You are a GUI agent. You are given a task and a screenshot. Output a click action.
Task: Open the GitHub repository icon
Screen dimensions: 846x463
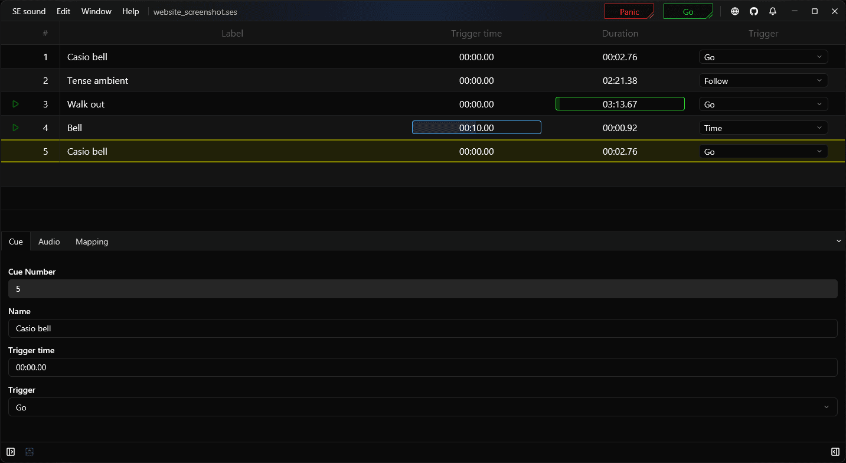click(x=754, y=11)
